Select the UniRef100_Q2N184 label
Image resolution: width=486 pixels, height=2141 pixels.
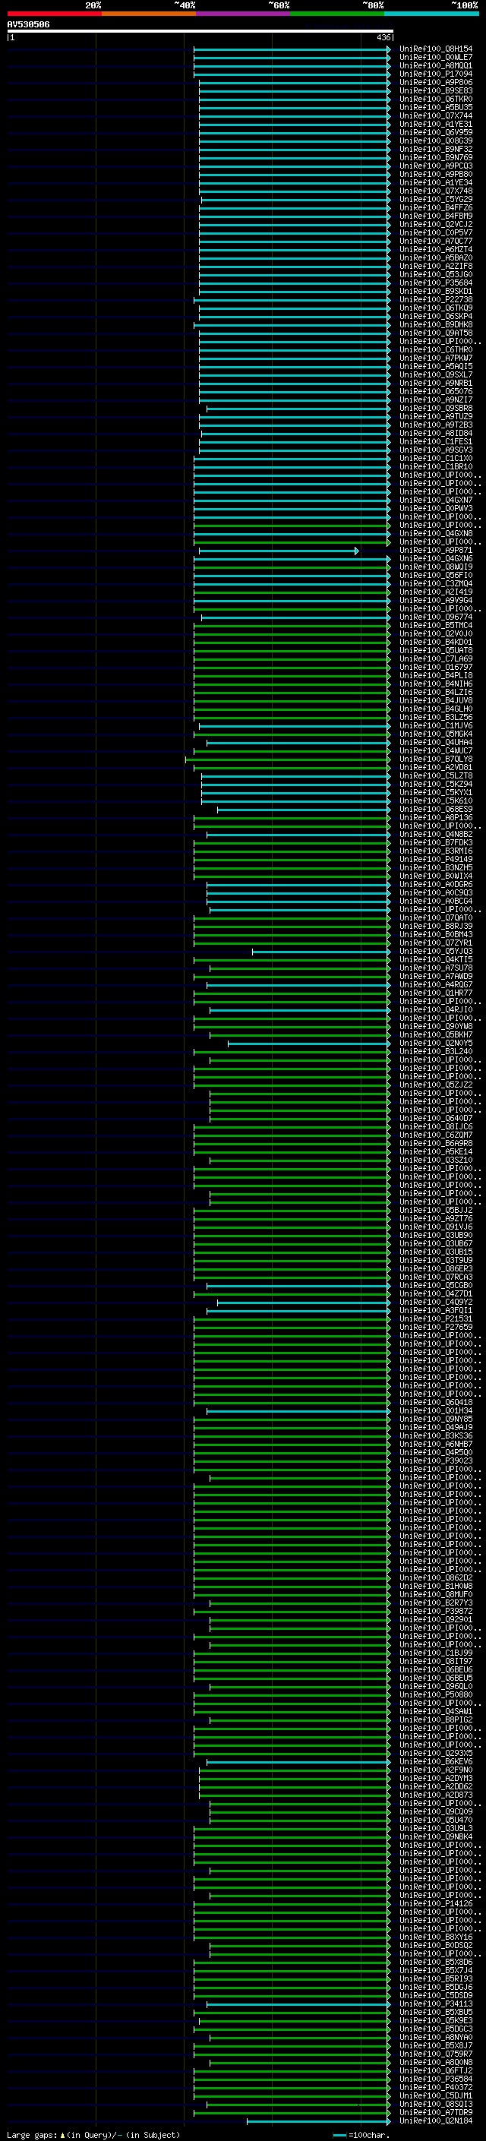click(436, 2120)
